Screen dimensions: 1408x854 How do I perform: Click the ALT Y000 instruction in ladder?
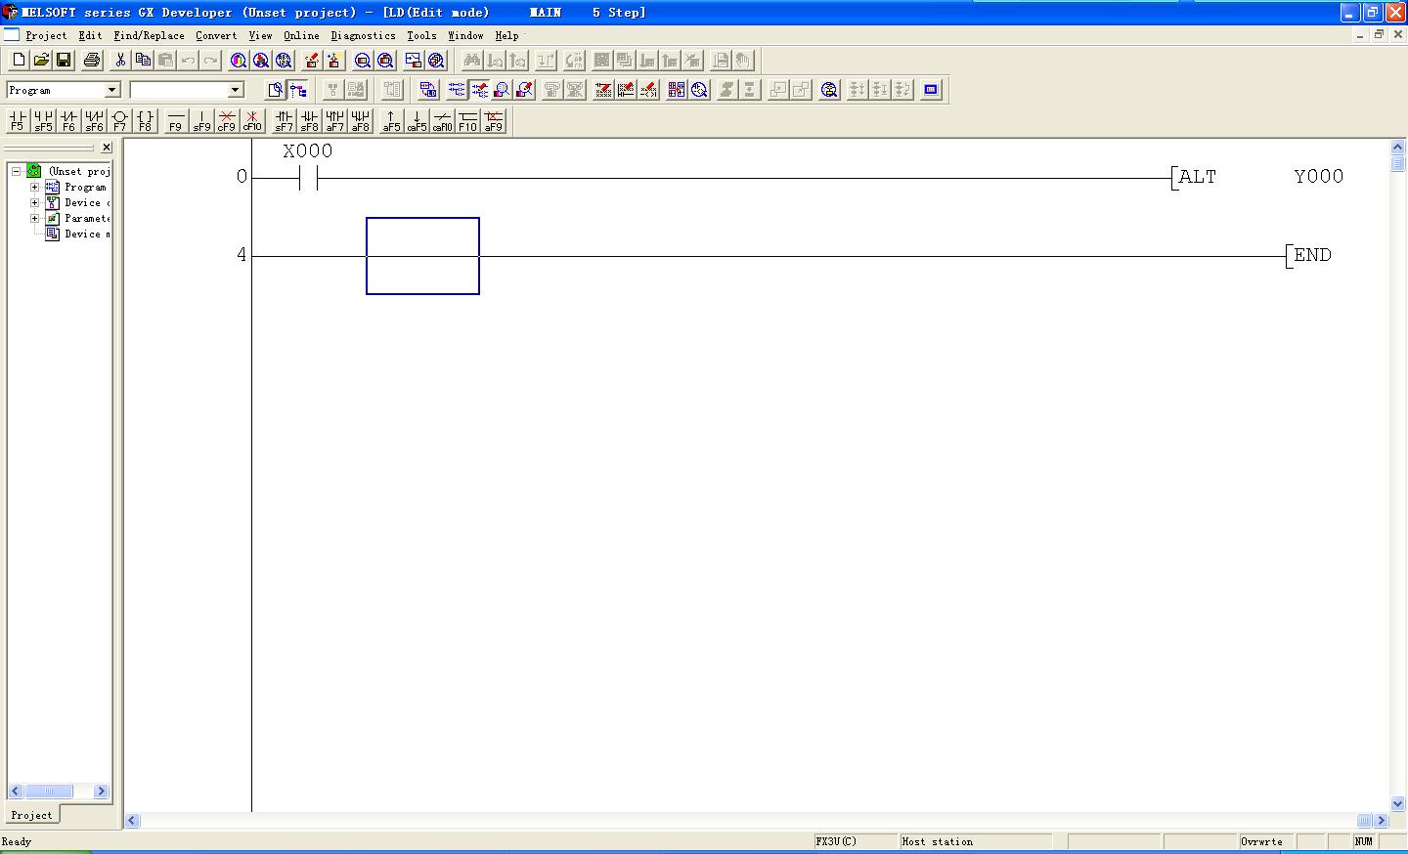(x=1259, y=177)
